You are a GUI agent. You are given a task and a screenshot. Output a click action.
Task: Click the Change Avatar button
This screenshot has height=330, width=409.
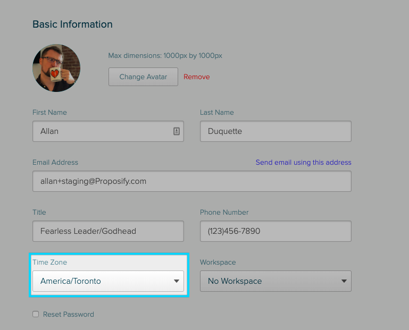pos(143,77)
